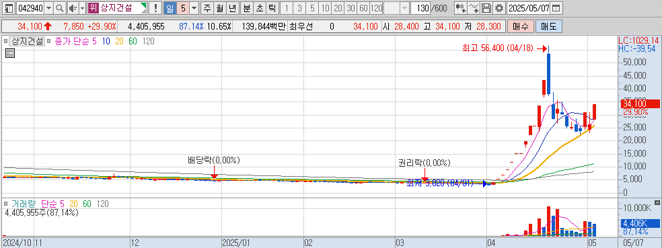Click the small square beside 상지건설 legend
Screen dimensions: 662x248
5,42
